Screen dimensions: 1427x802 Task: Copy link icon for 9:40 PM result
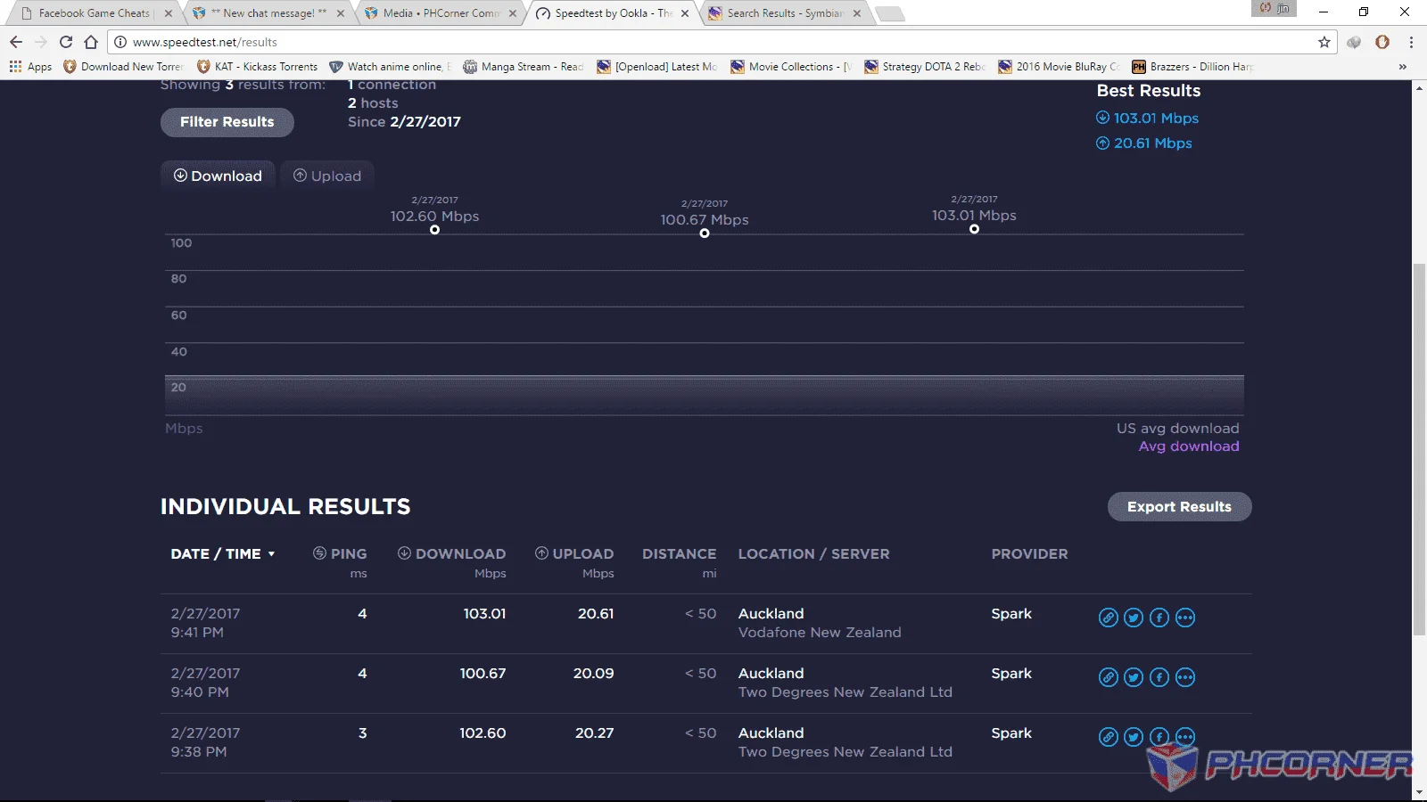pyautogui.click(x=1108, y=677)
